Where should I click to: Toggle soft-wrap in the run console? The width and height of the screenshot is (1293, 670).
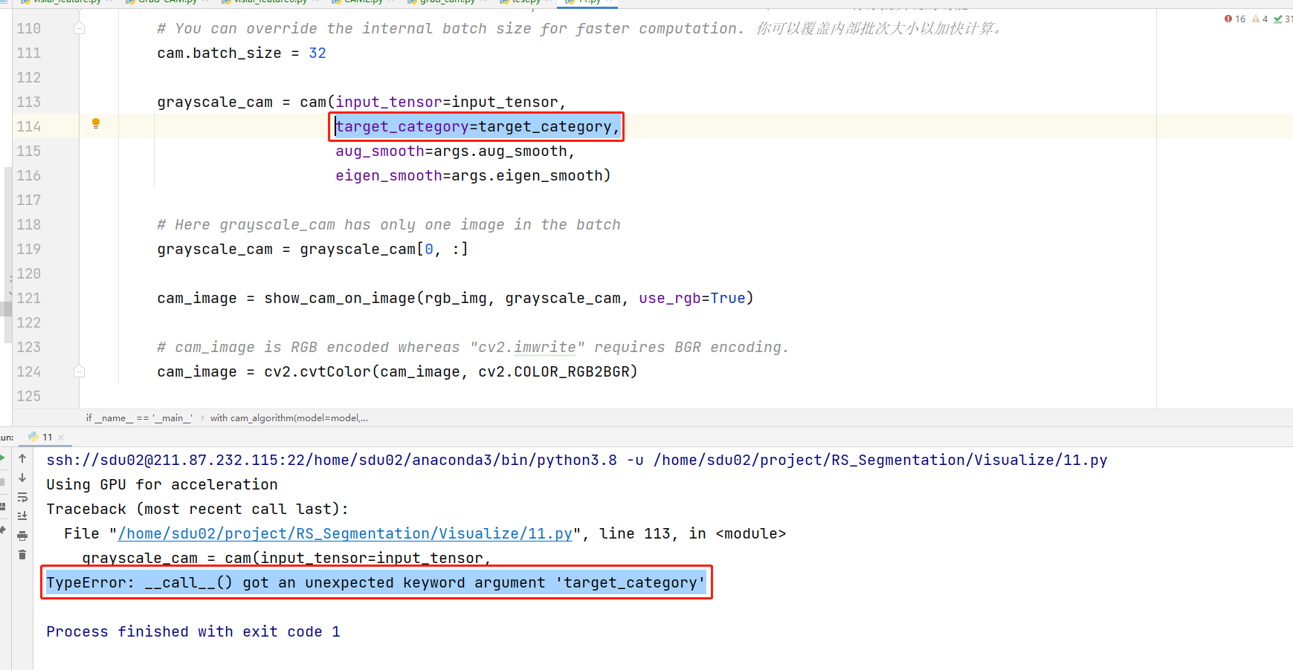point(22,498)
